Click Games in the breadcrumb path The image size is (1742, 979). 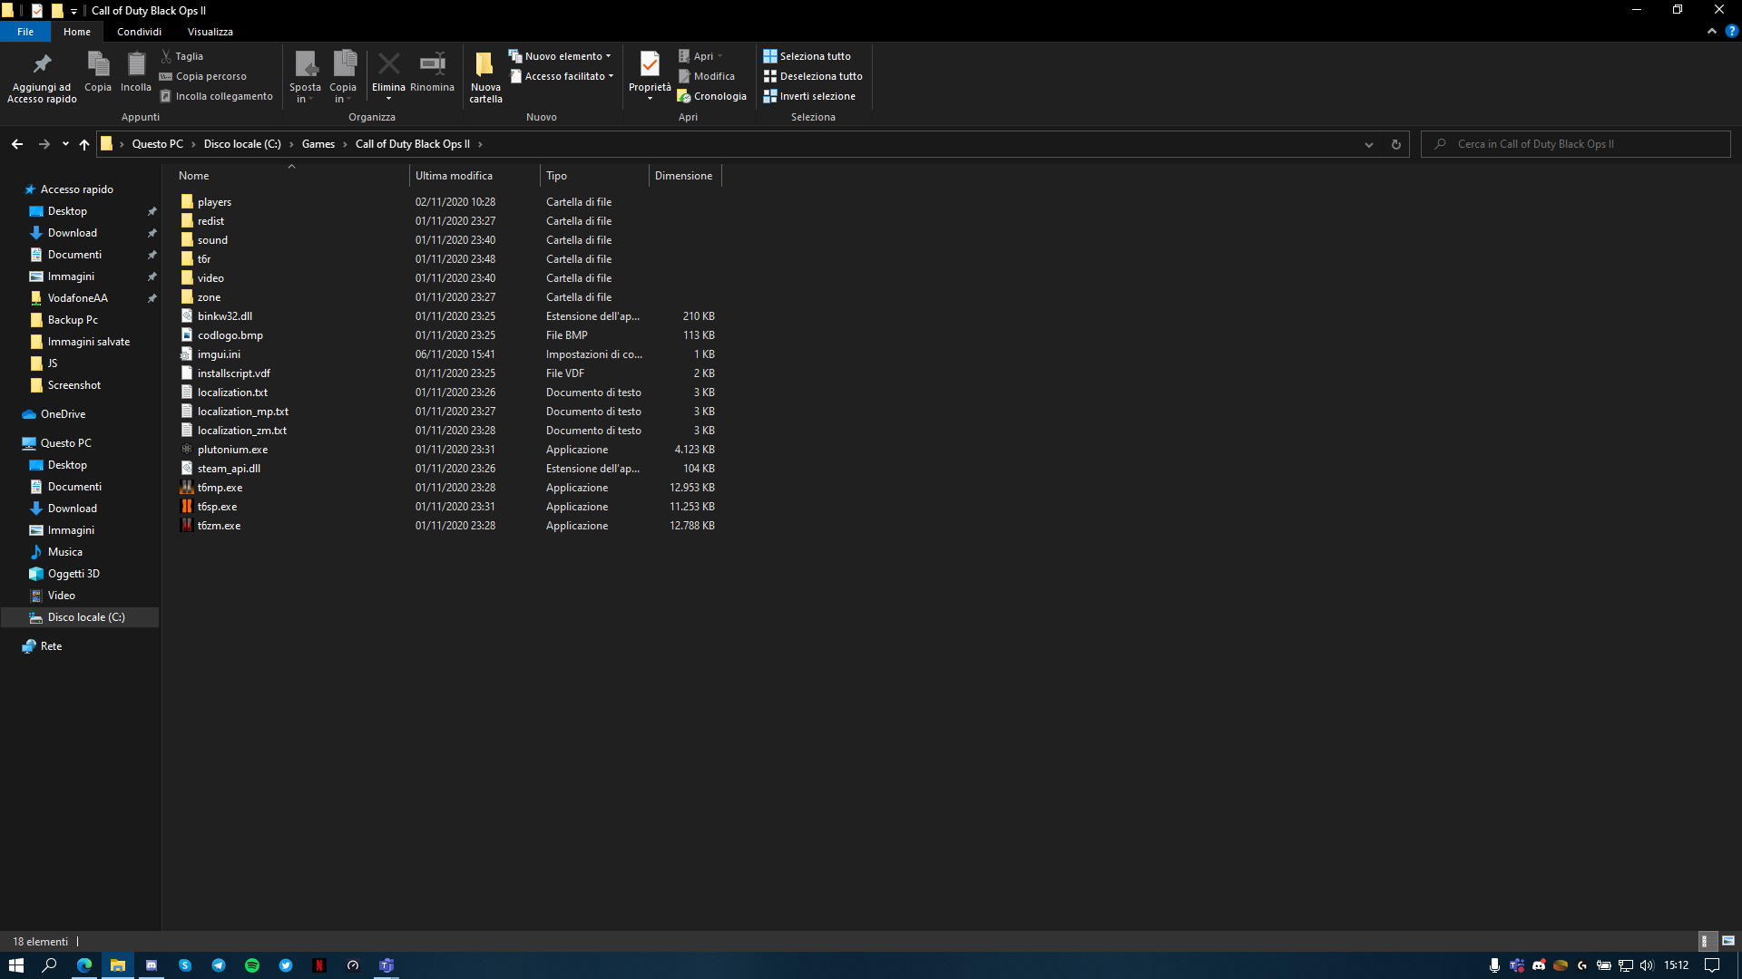point(318,144)
